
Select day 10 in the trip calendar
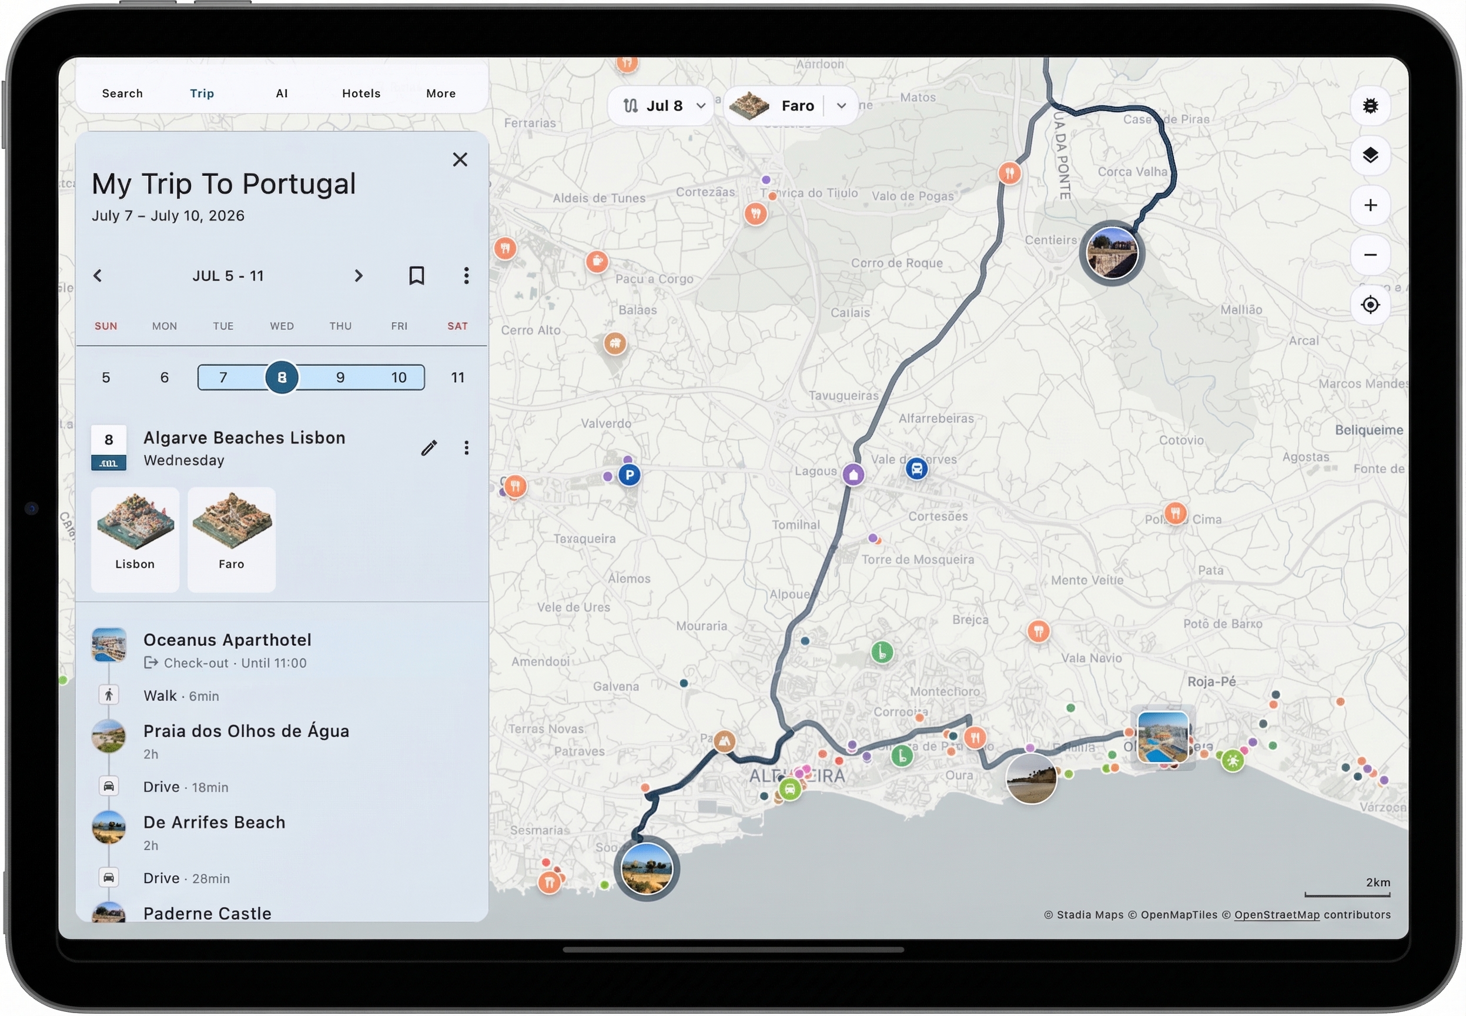(400, 377)
